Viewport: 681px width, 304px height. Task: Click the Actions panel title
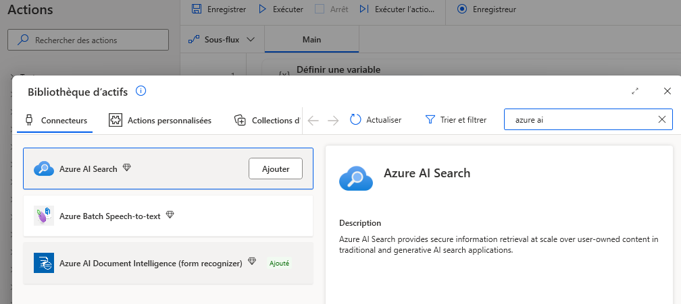(30, 9)
